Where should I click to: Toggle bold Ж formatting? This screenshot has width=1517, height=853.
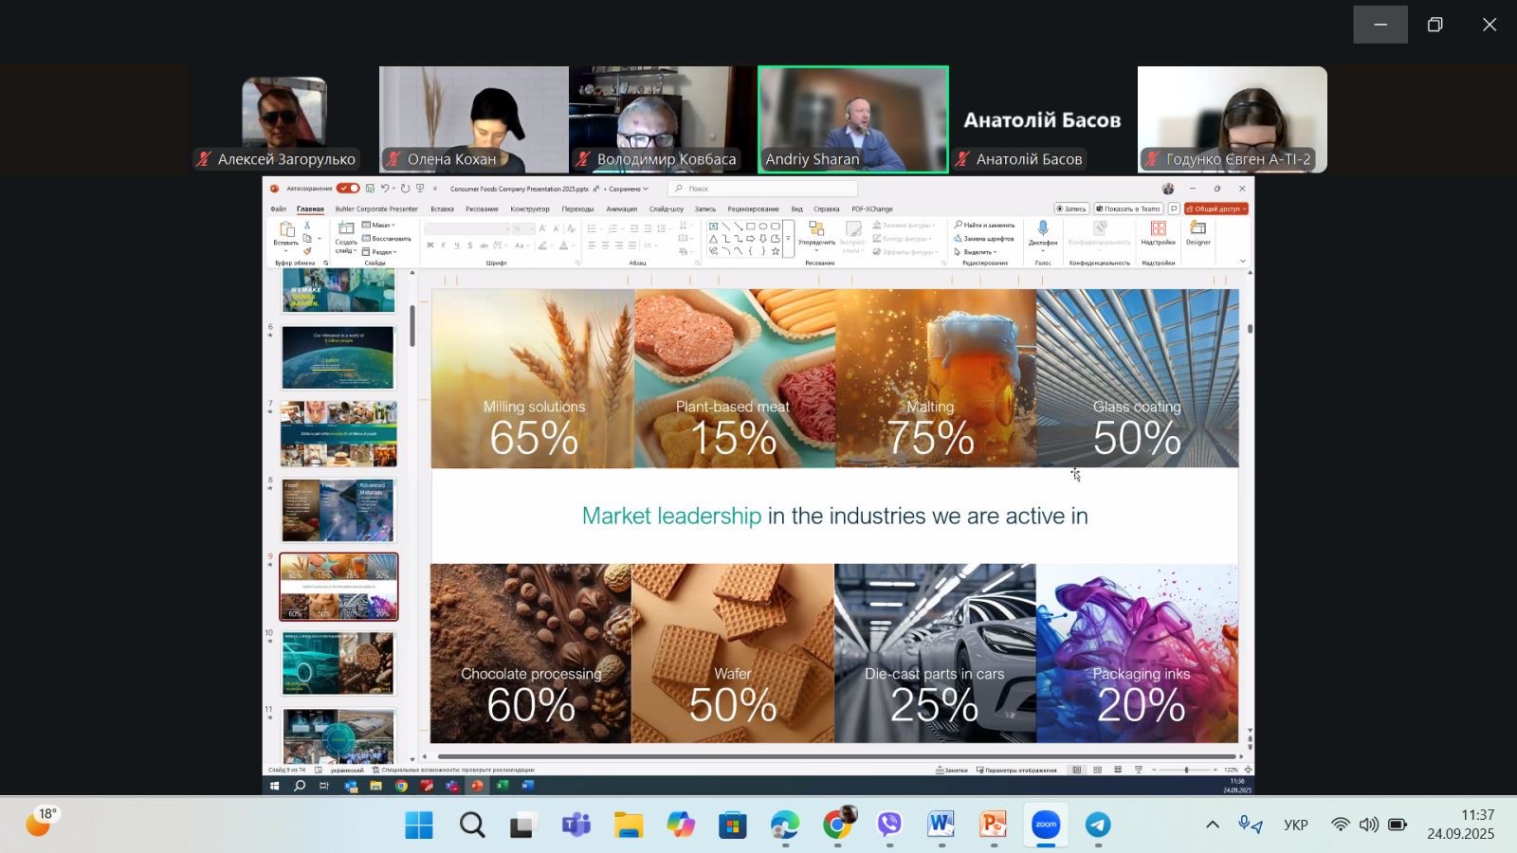pos(430,245)
